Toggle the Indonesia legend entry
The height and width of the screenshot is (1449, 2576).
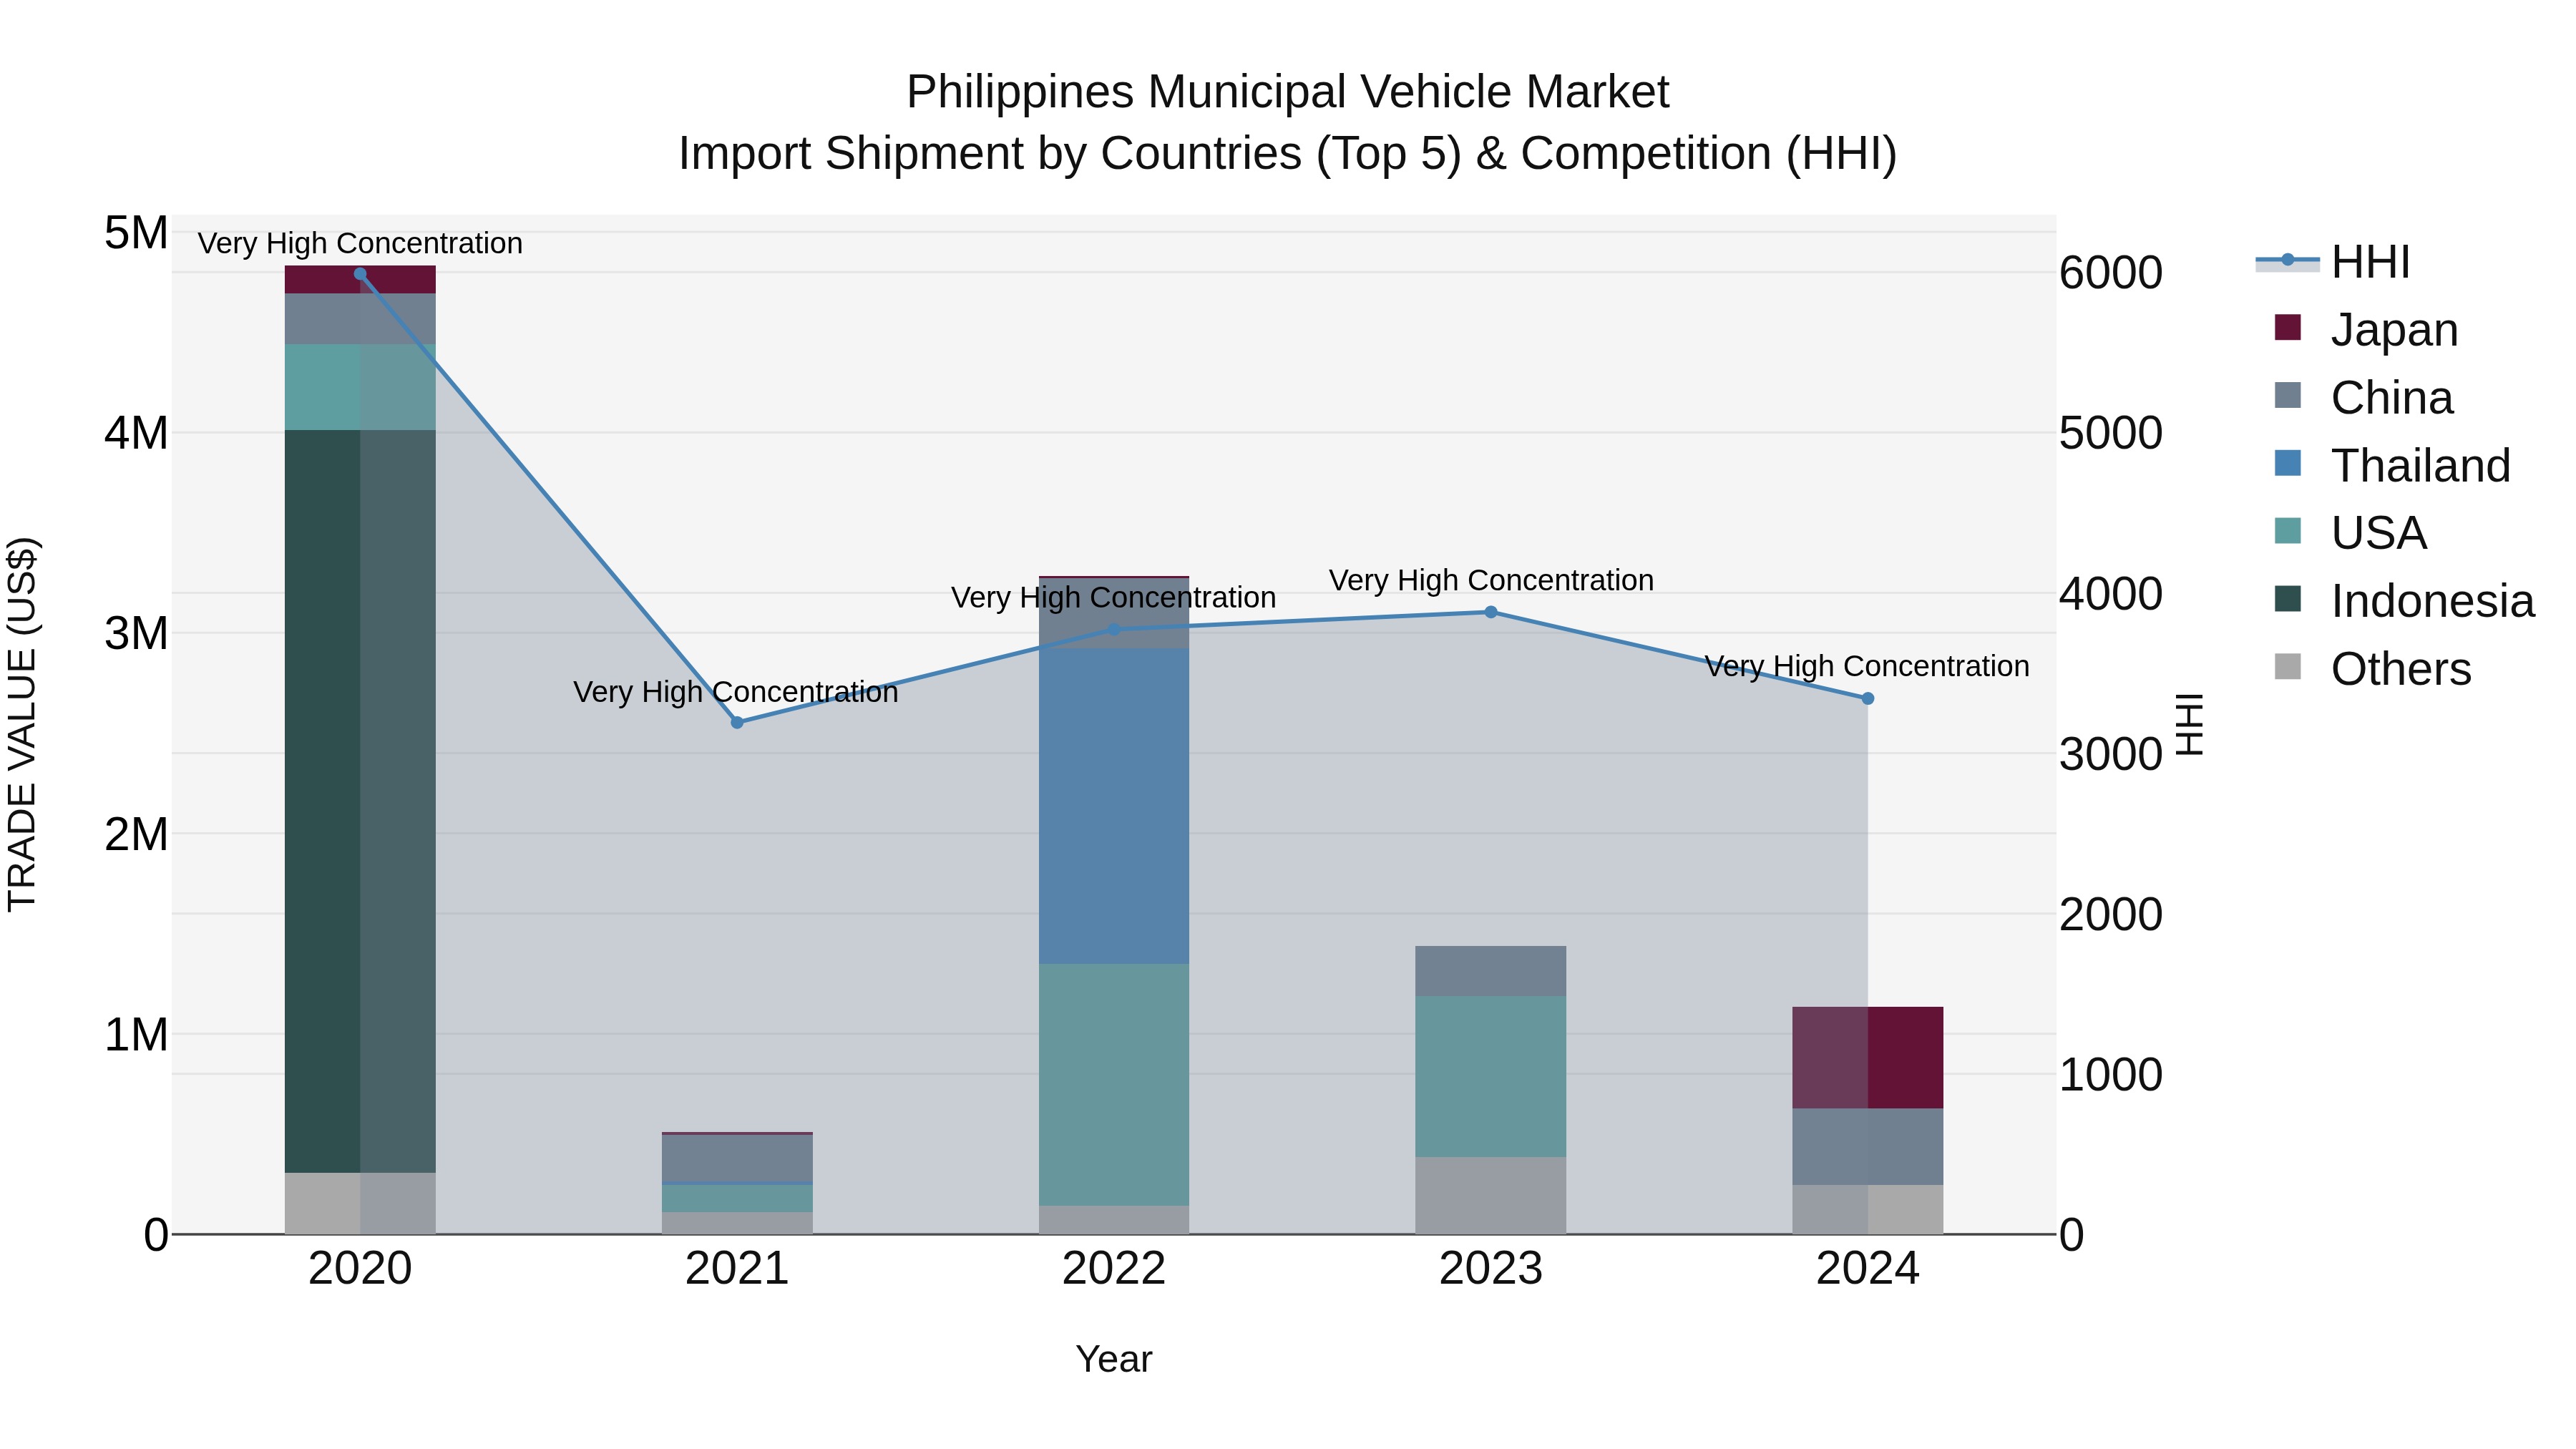pos(2404,601)
